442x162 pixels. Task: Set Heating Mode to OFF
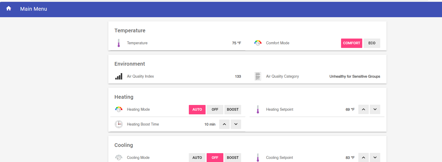(x=215, y=110)
